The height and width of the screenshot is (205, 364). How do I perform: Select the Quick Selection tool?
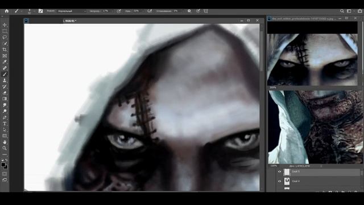coord(5,43)
